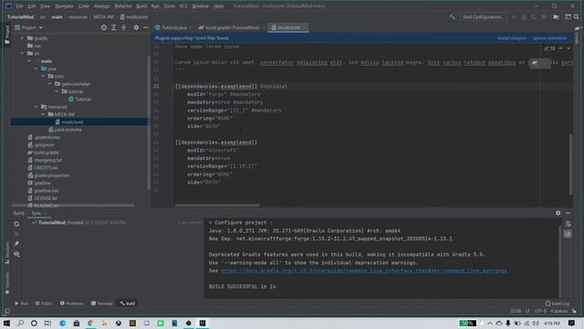
Task: Go to next highlighted problem arrow
Action: [x=568, y=48]
